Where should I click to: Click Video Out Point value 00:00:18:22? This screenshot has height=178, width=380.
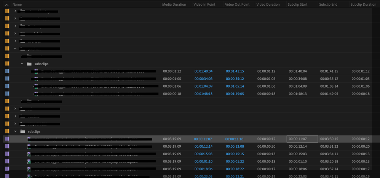click(x=235, y=169)
